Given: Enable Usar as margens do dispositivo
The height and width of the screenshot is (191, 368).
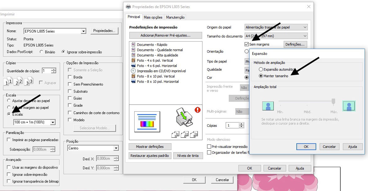Looking at the screenshot, I should point(9,167).
